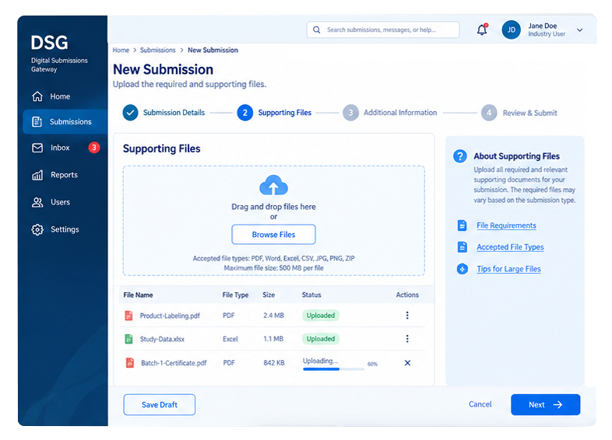Click the step 4 circle
The image size is (612, 440).
[489, 113]
